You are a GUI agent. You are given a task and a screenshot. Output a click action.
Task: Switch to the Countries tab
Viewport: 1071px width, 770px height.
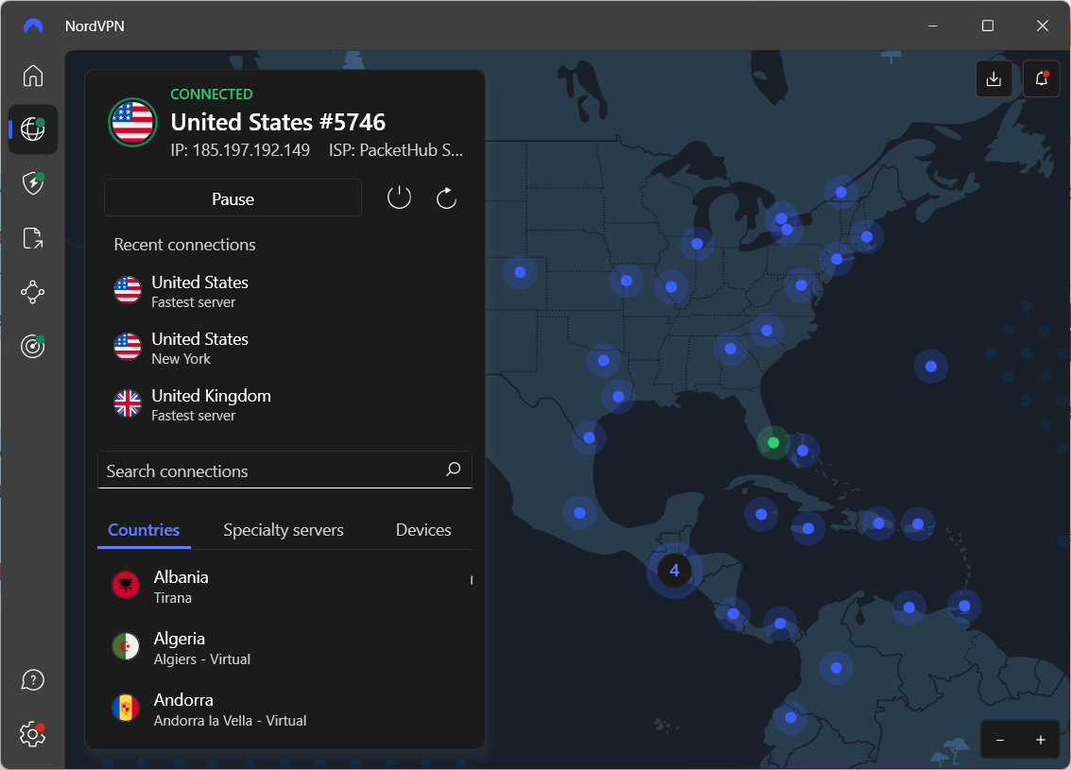point(144,530)
